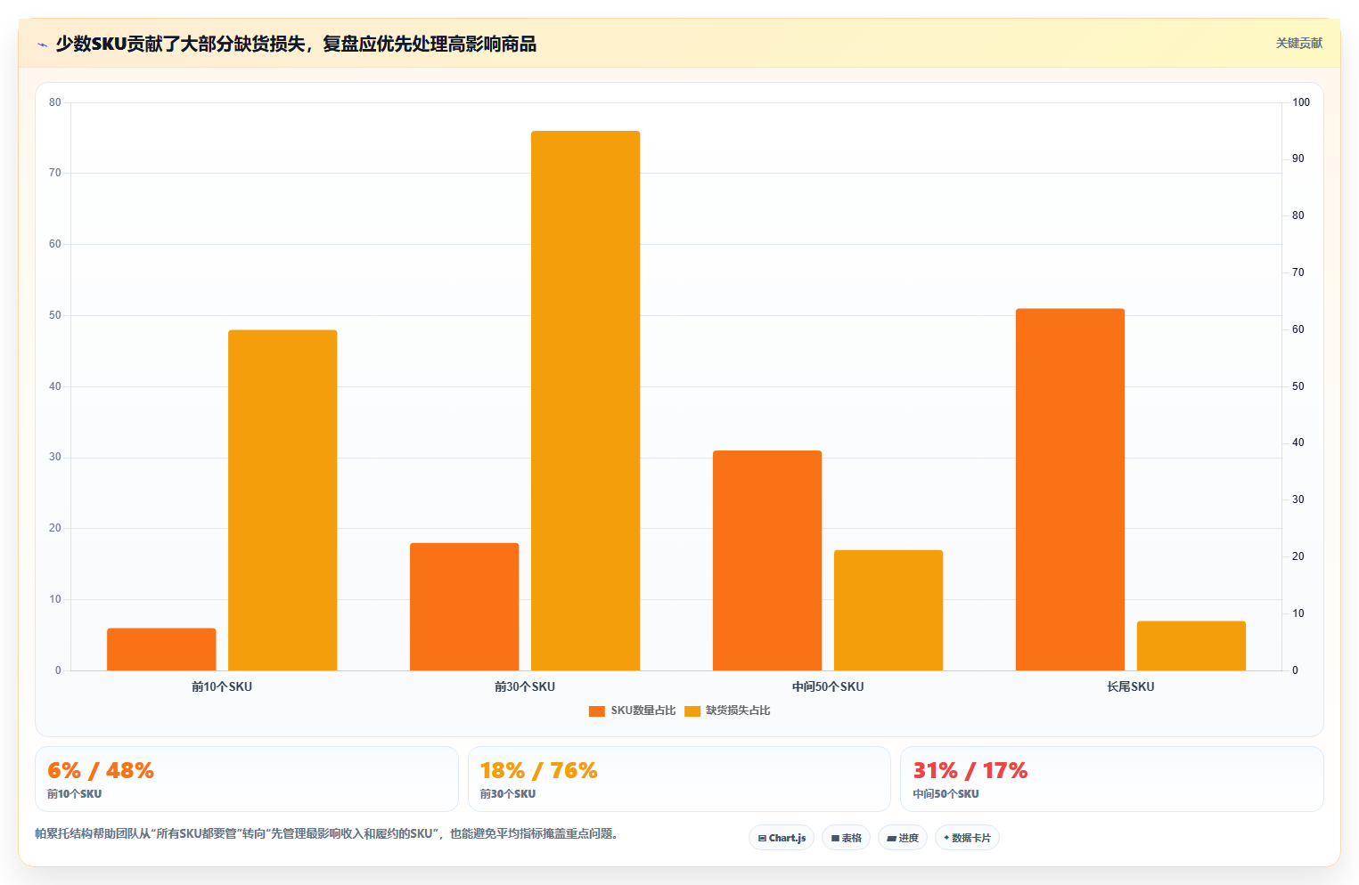Click the tallest 缺货损失占比 bar for 前30个SKU
The width and height of the screenshot is (1359, 885).
(585, 401)
